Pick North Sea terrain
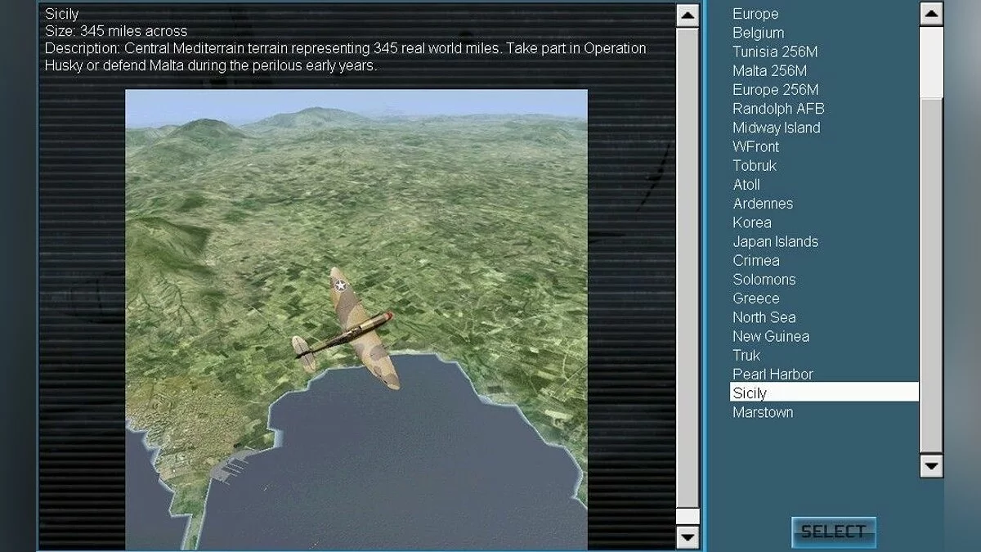The image size is (981, 552). click(x=764, y=317)
